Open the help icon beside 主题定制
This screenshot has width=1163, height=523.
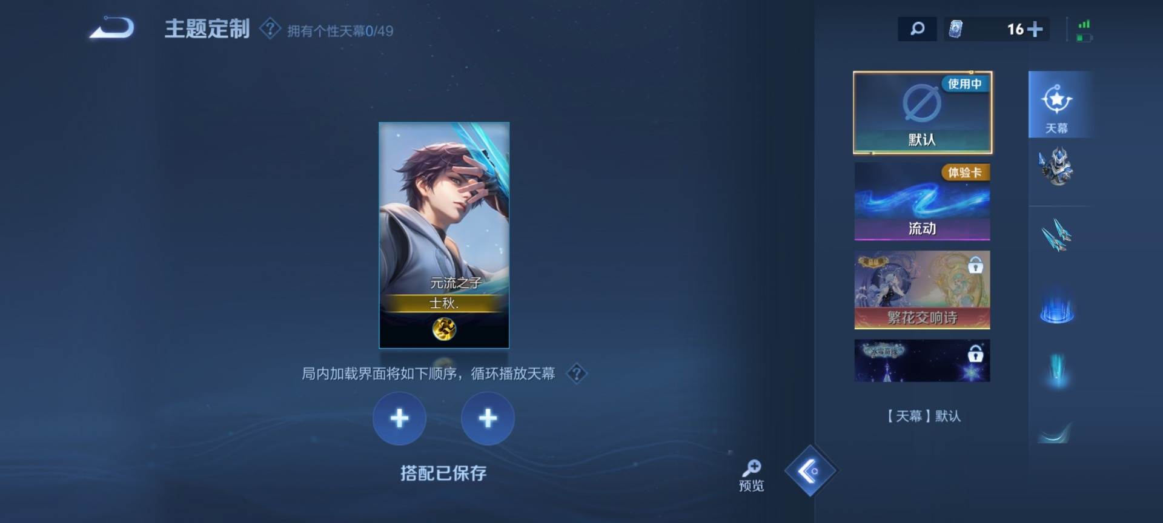coord(270,28)
